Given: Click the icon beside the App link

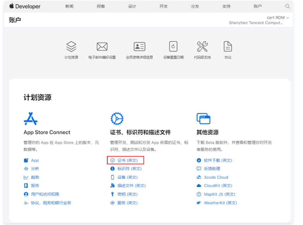Looking at the screenshot, I should coord(26,160).
